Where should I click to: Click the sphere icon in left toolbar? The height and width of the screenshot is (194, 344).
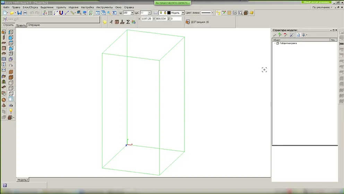point(4,100)
